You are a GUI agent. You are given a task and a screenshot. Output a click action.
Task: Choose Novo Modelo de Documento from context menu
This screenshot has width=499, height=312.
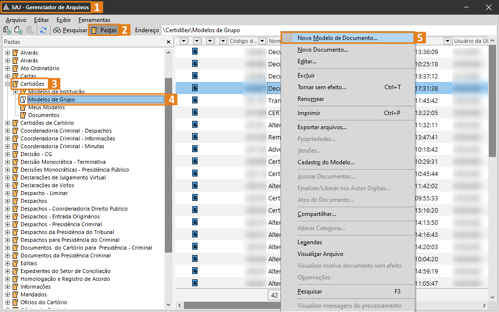tap(348, 38)
